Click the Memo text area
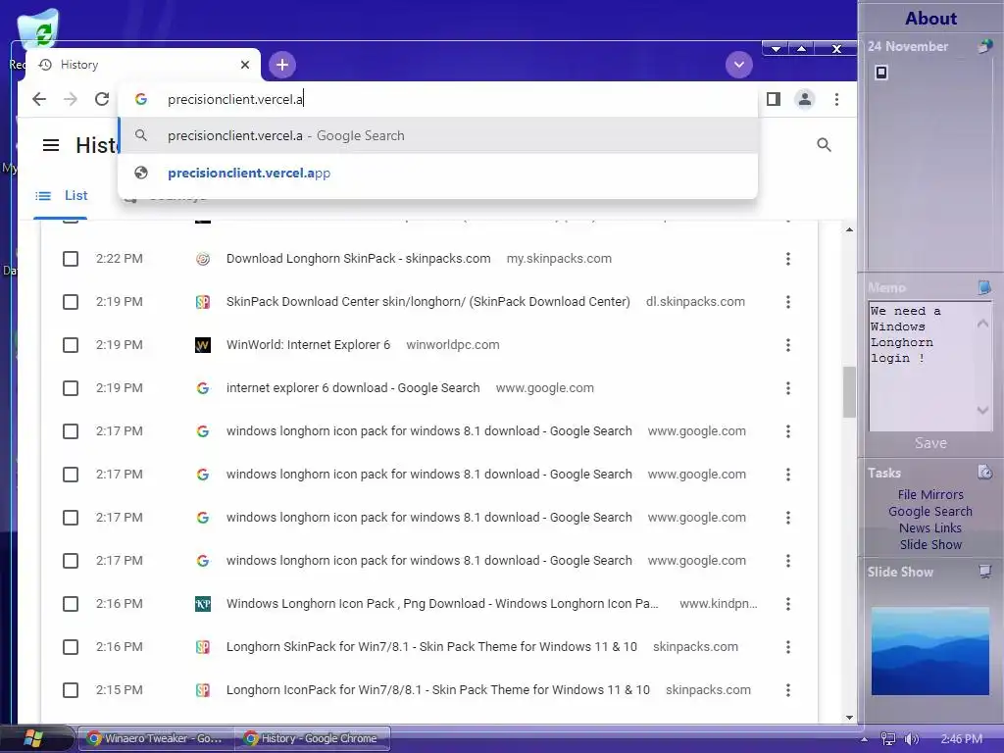The height and width of the screenshot is (753, 1004). [x=921, y=367]
